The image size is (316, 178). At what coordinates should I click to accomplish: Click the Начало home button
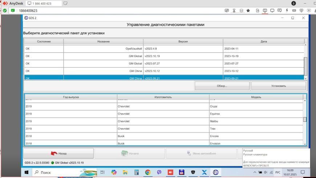coord(130,153)
